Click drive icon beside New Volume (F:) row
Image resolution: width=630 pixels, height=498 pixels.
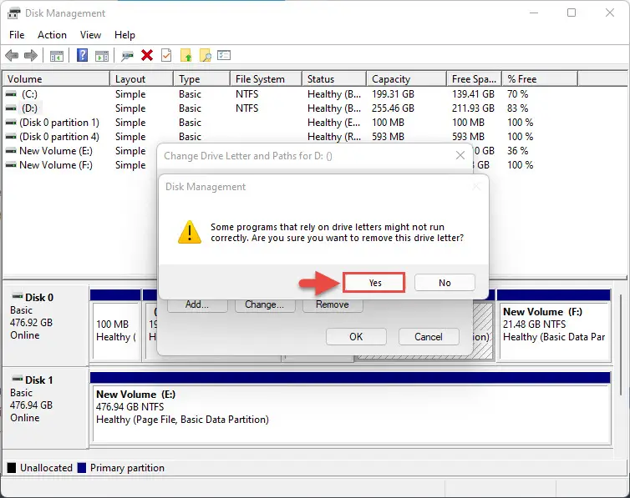[11, 165]
